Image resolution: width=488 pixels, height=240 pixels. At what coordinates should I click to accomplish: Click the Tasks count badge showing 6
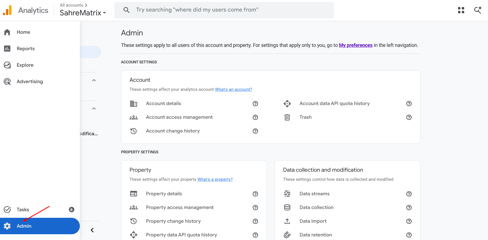pyautogui.click(x=72, y=210)
